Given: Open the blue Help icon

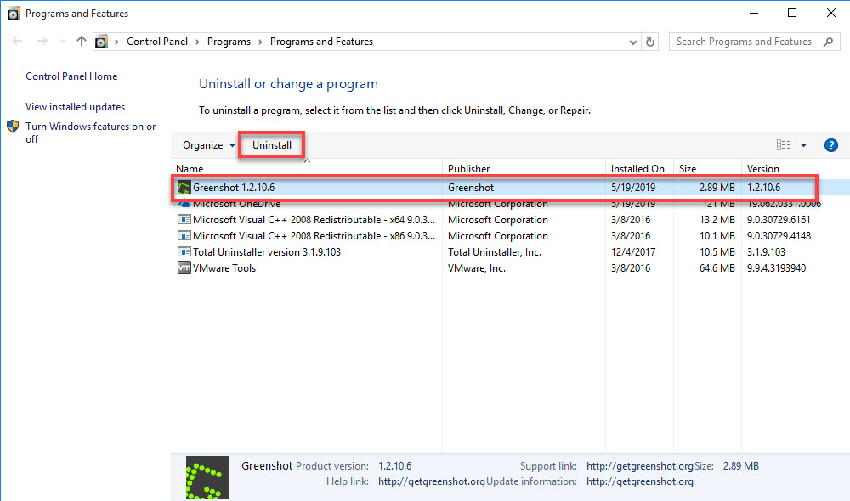Looking at the screenshot, I should [x=831, y=145].
